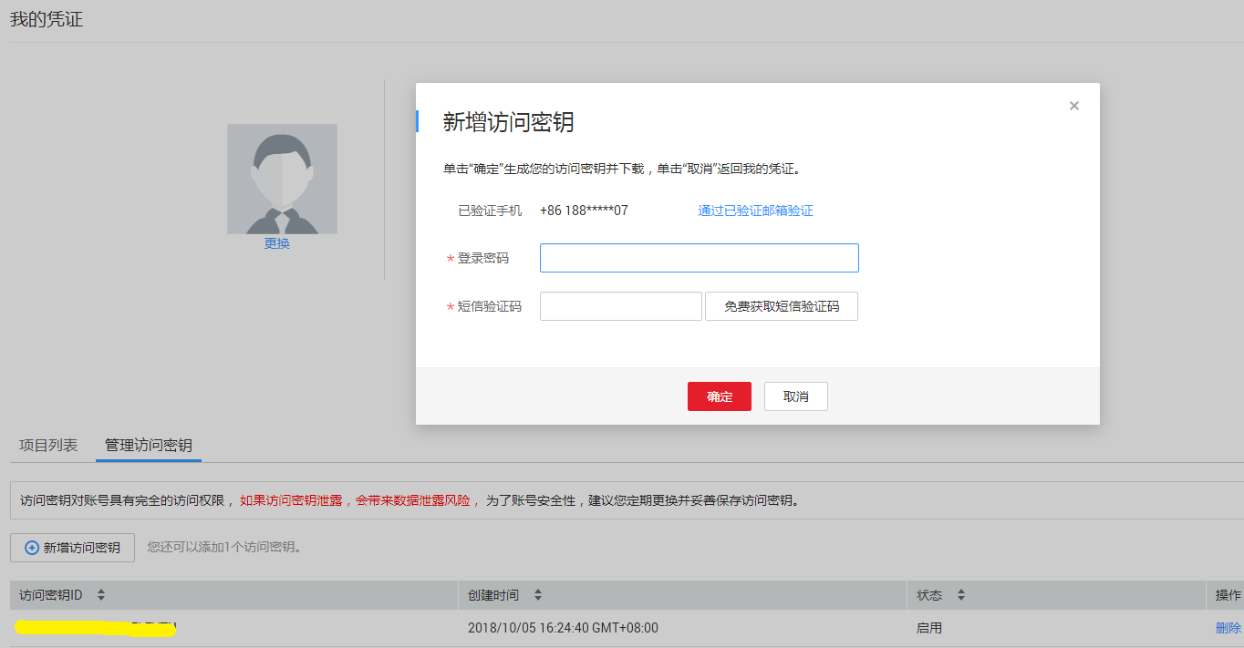
Task: Click the 2018/10/05 creation time cell
Action: (x=563, y=628)
